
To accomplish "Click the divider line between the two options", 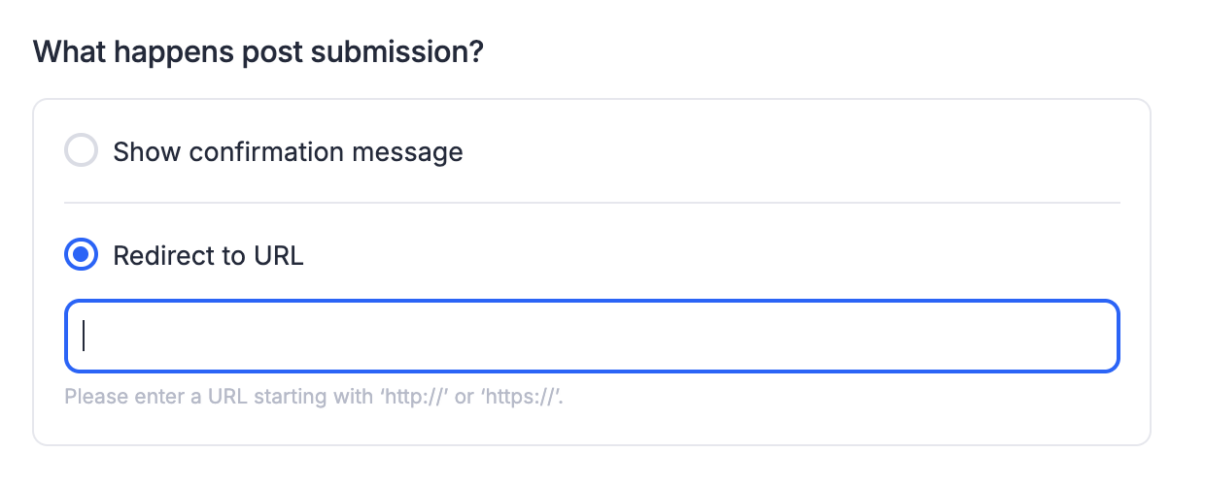I will [x=591, y=203].
